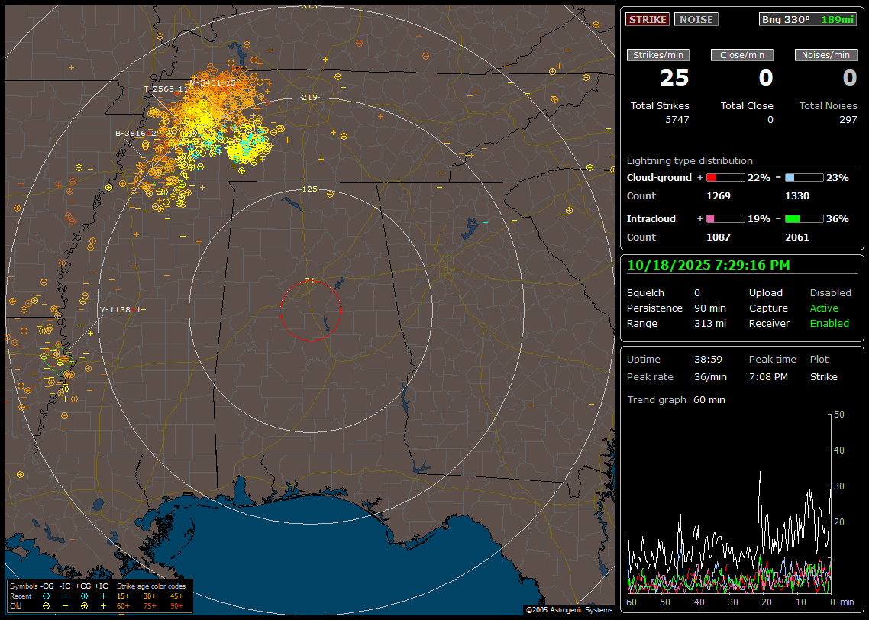The height and width of the screenshot is (620, 869).
Task: Click the green negative intracloud bar
Action: 803,218
